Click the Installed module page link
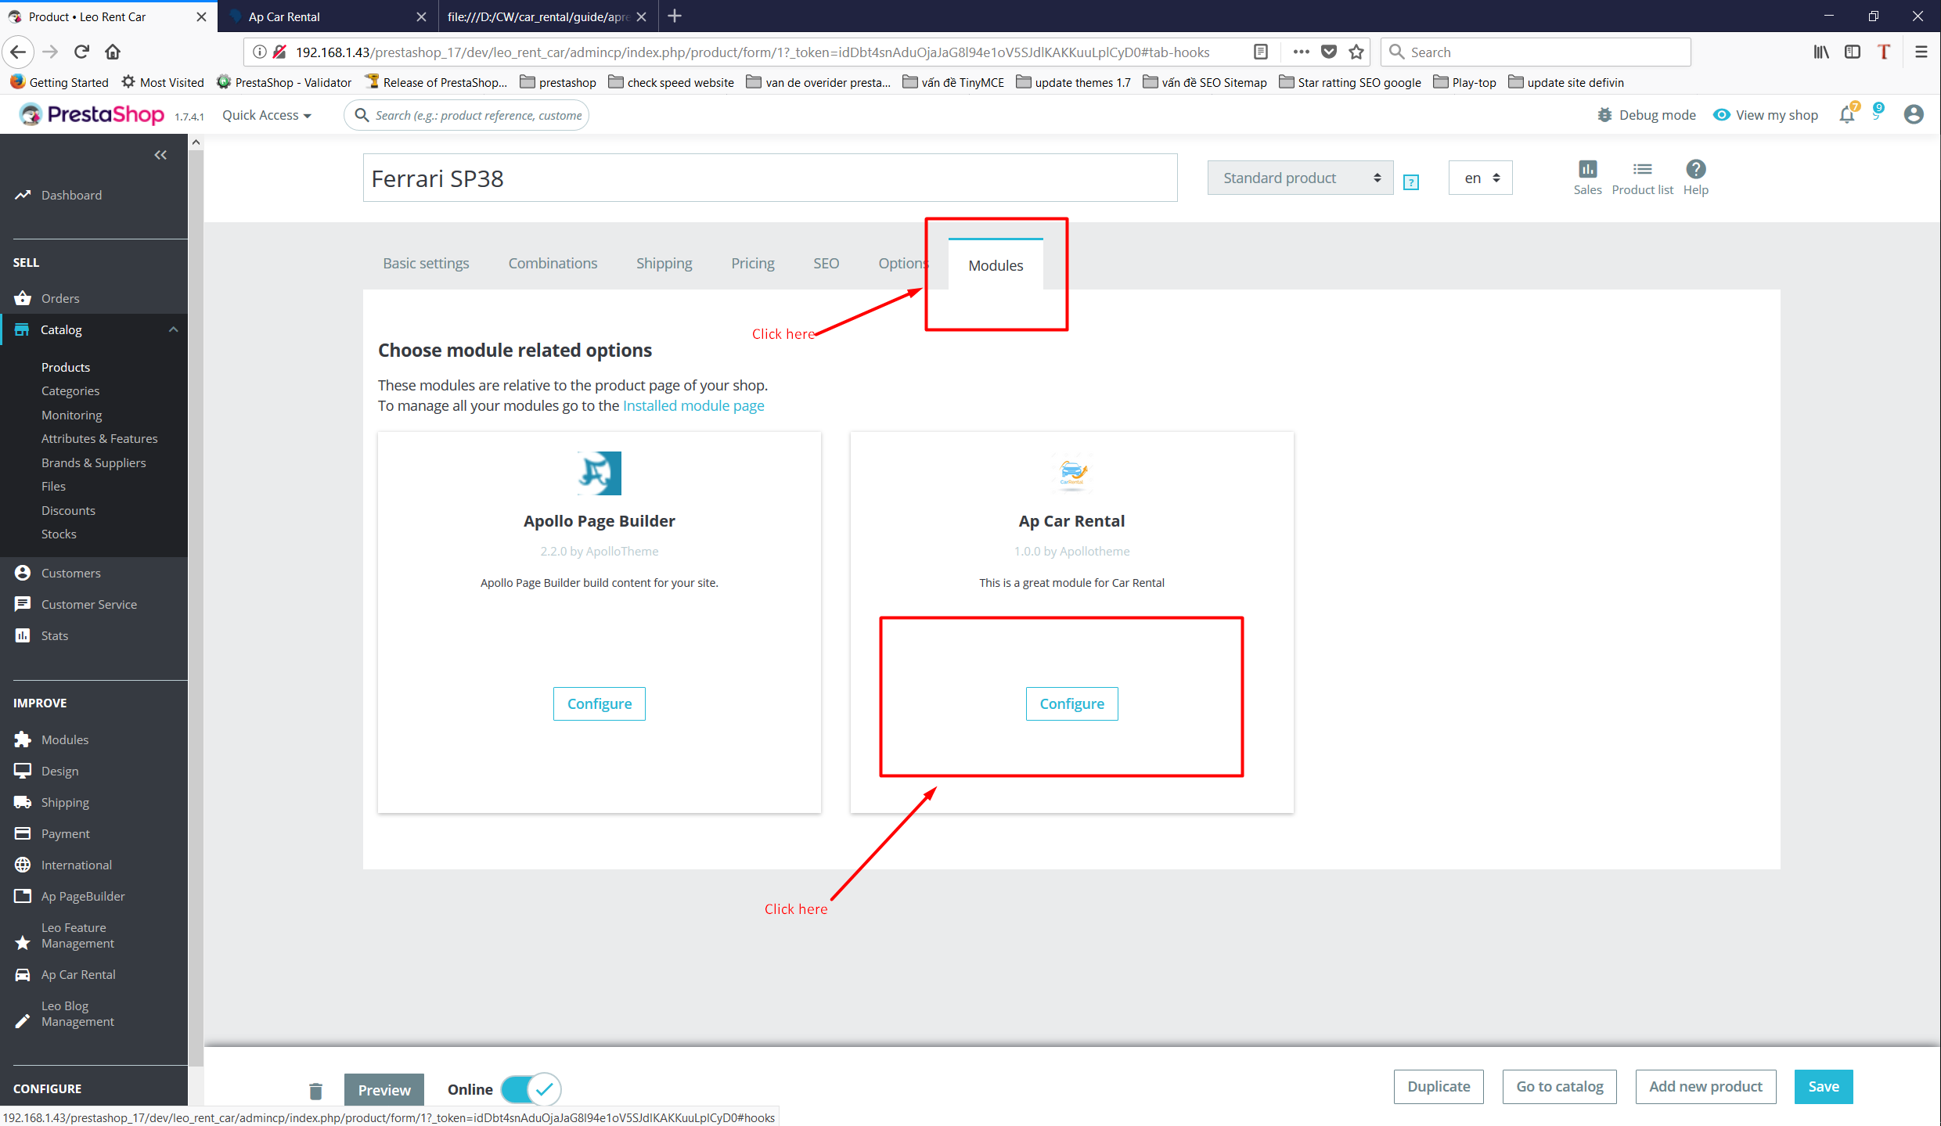 click(x=692, y=405)
